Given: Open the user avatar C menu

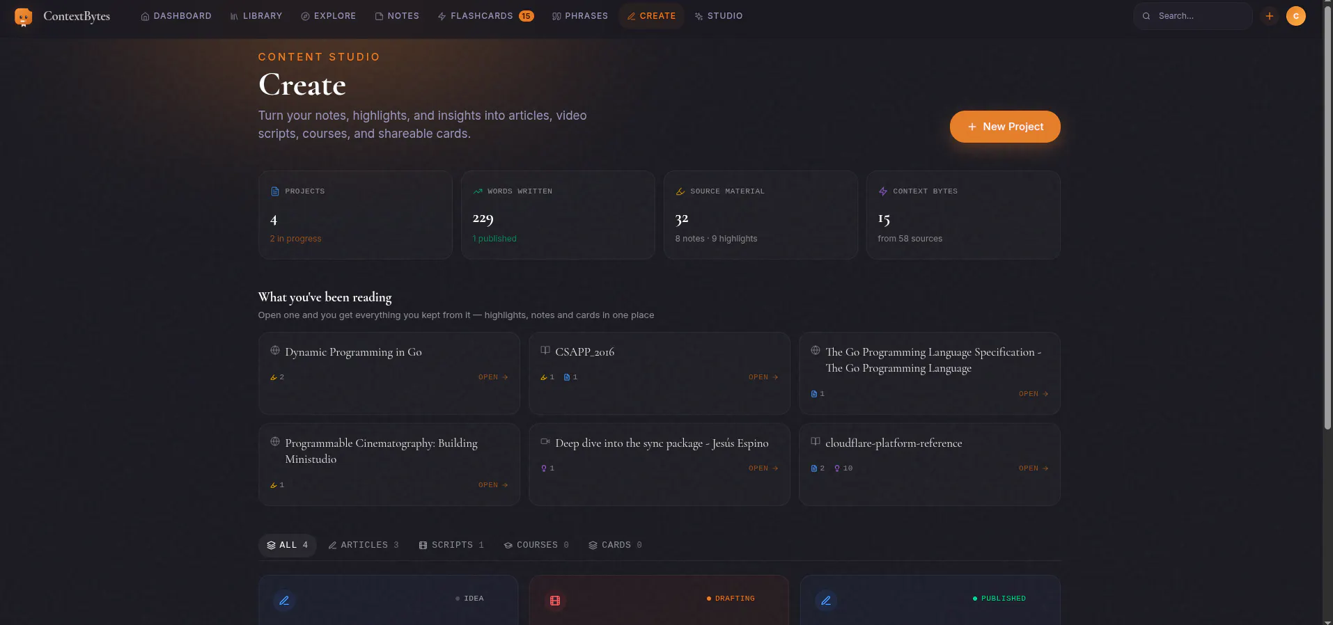Looking at the screenshot, I should tap(1296, 16).
